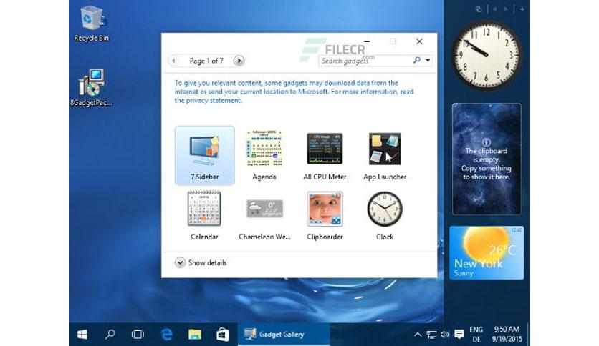Show hidden tray icons chevron

tap(418, 334)
